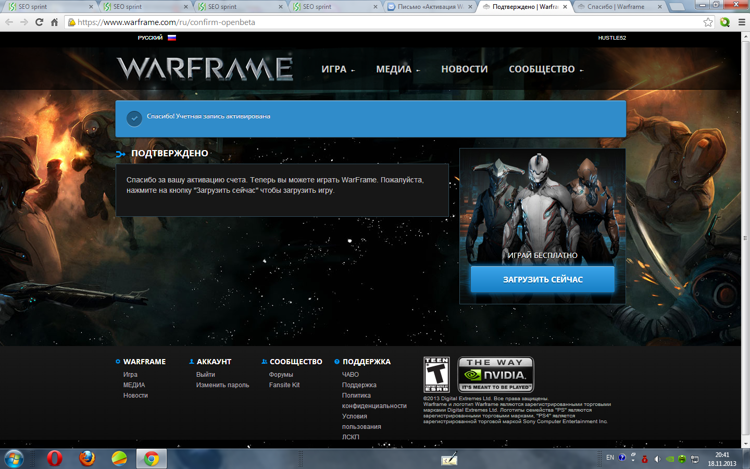Click the EN language indicator
Screen dimensions: 750x469
[610, 458]
